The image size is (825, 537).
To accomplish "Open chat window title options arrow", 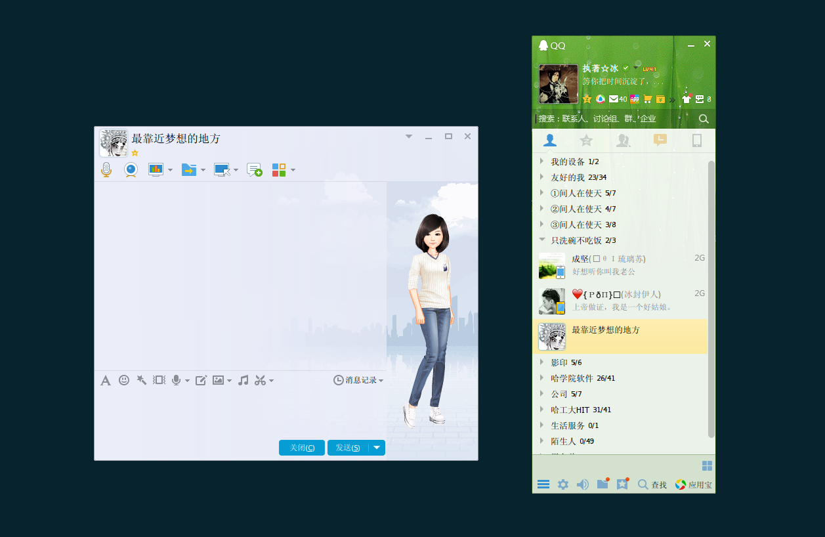I will [409, 137].
